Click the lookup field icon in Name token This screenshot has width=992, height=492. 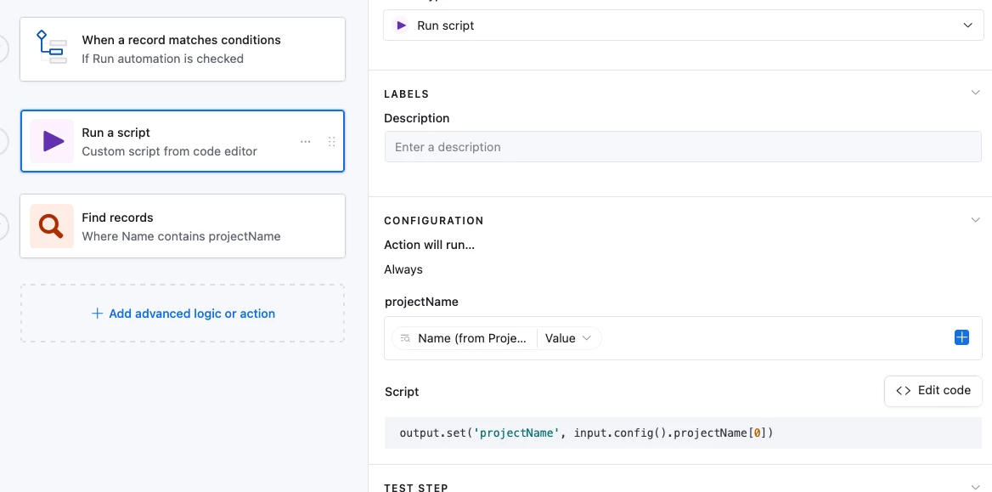(x=406, y=338)
